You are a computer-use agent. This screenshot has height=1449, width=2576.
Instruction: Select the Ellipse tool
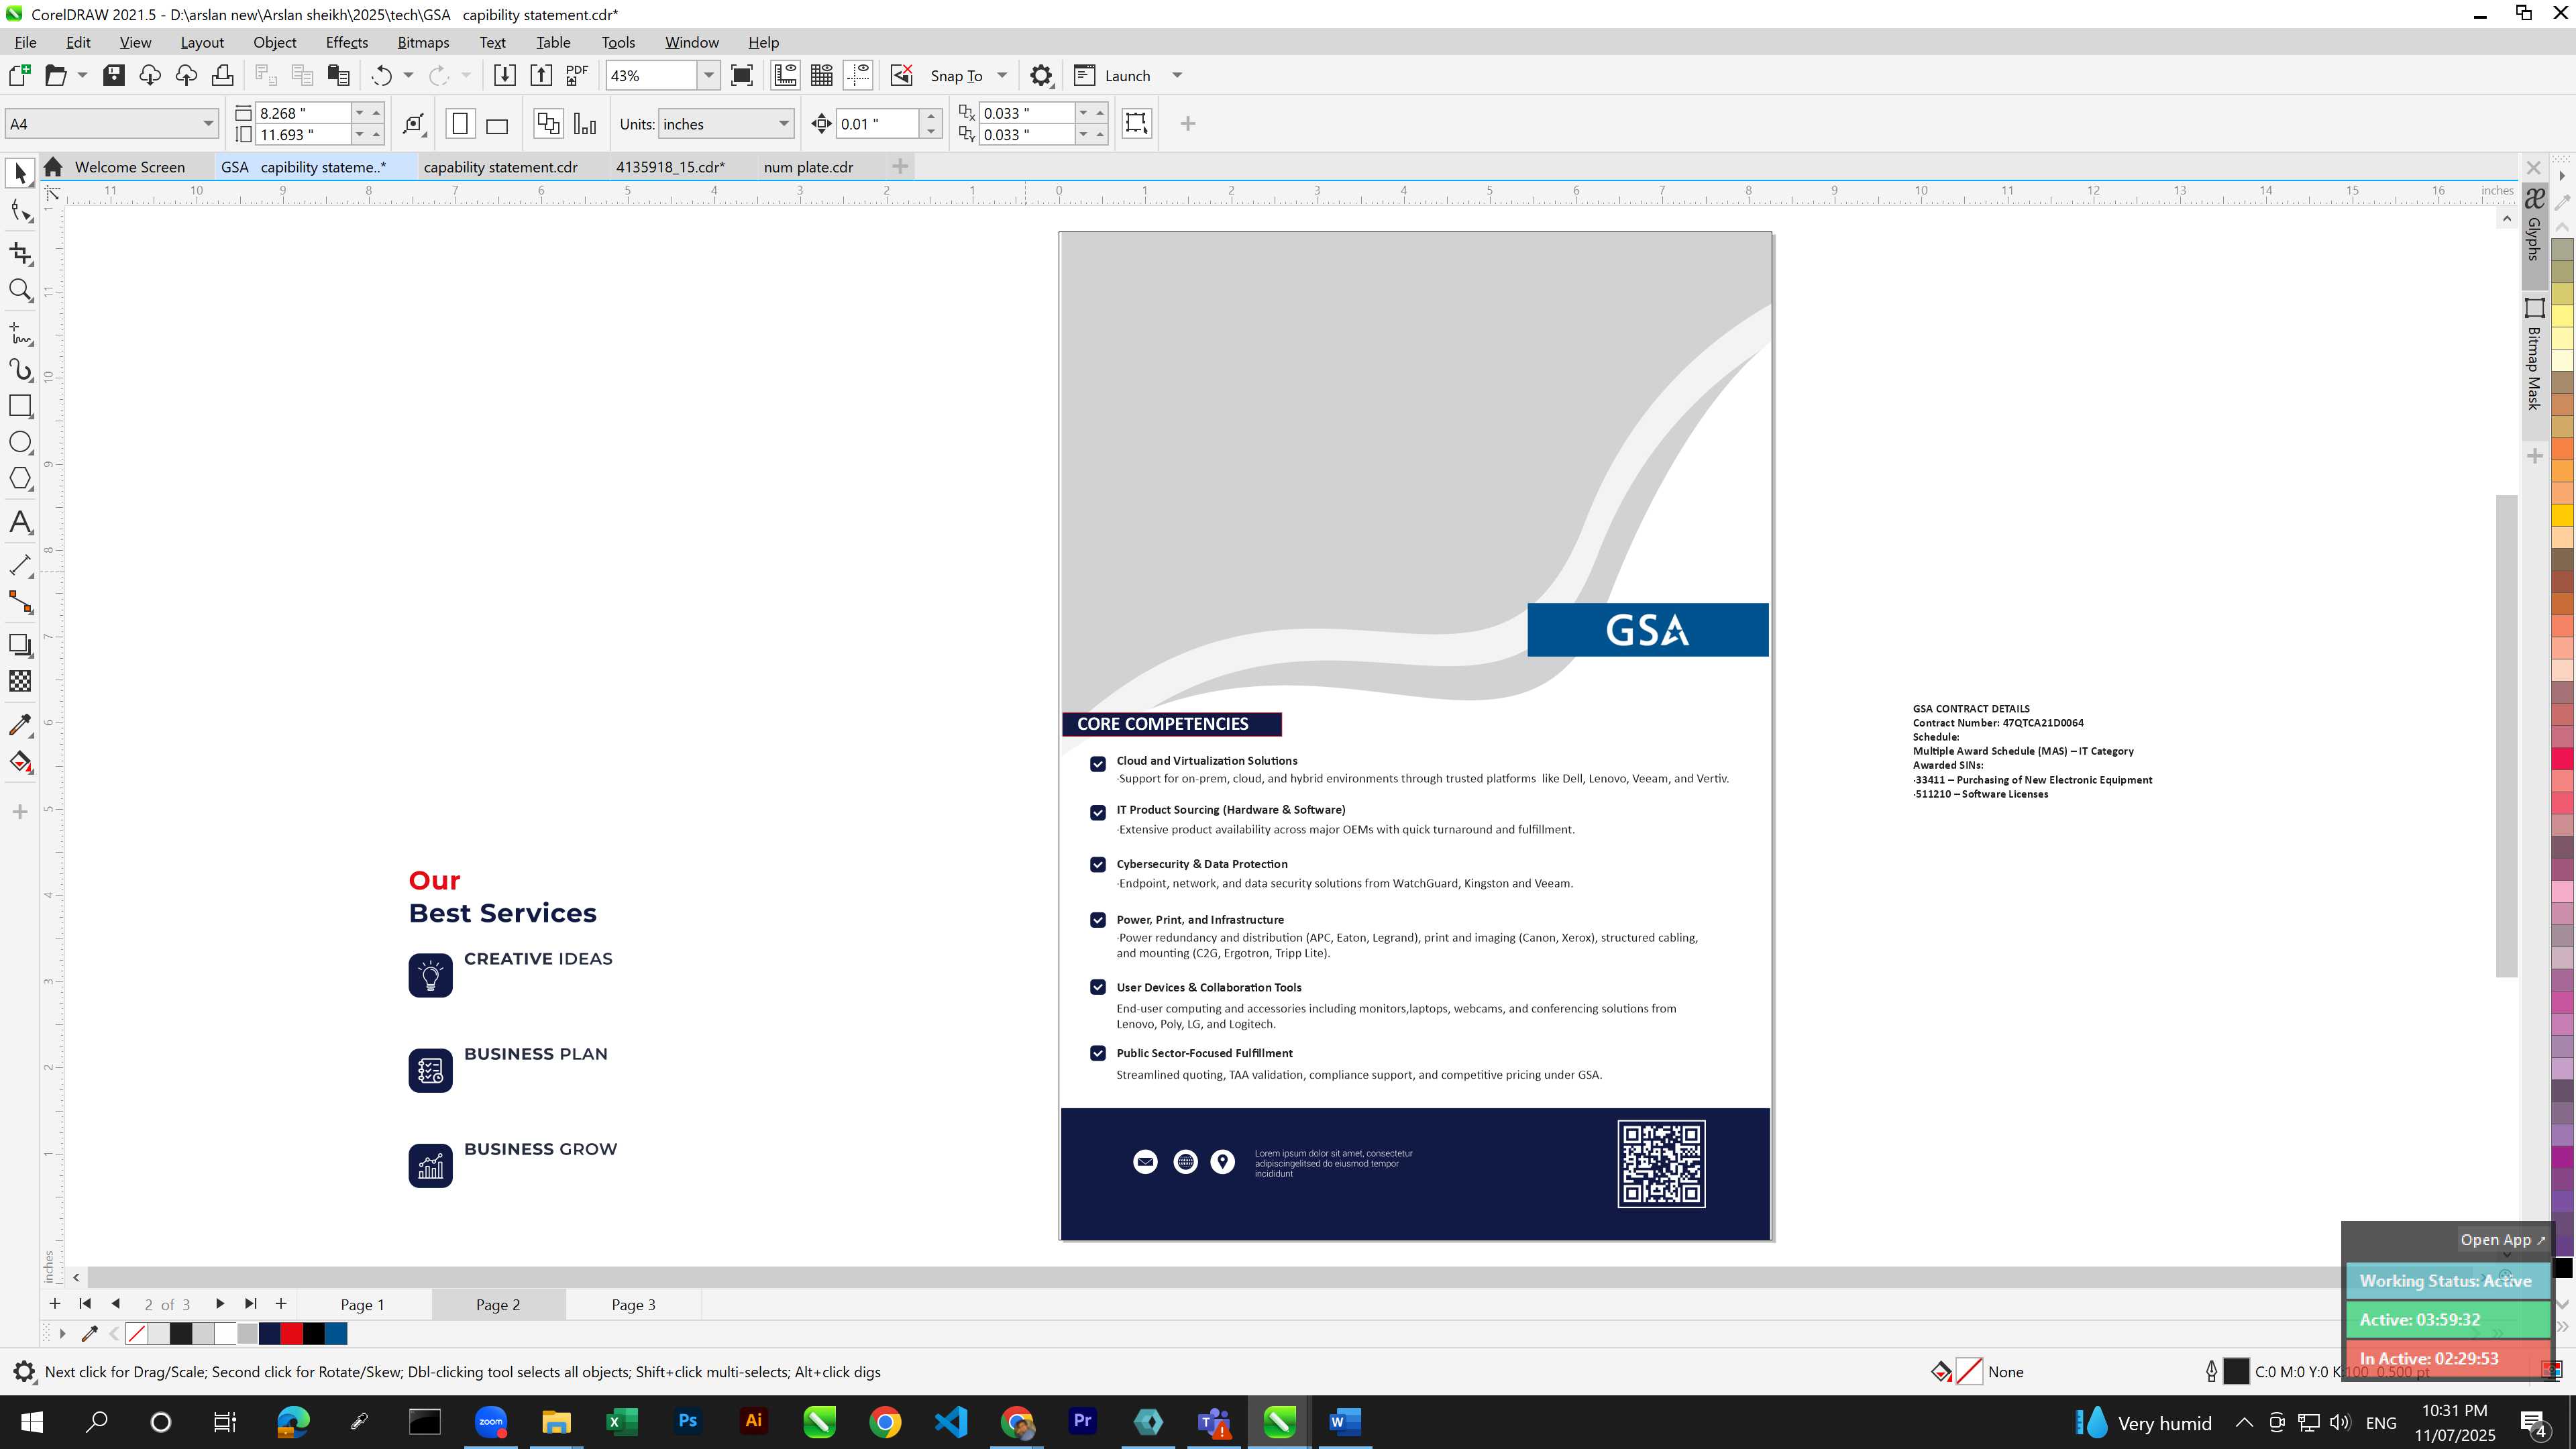click(20, 443)
